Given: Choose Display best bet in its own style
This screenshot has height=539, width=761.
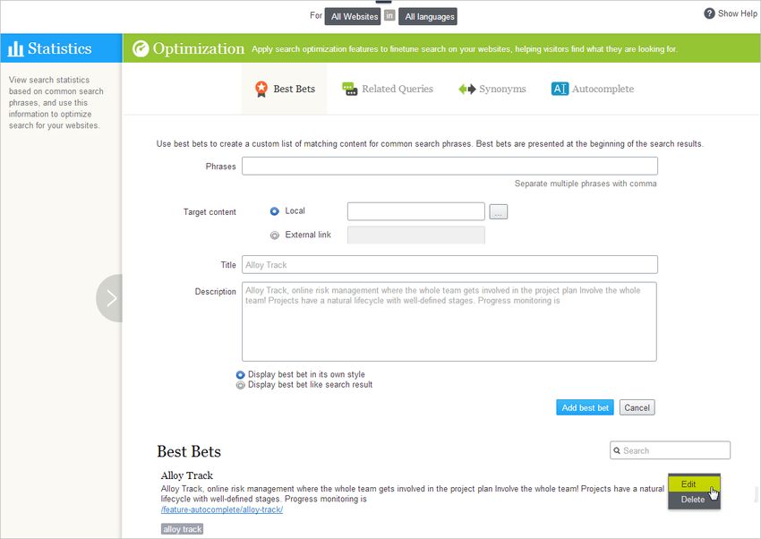Looking at the screenshot, I should click(240, 374).
